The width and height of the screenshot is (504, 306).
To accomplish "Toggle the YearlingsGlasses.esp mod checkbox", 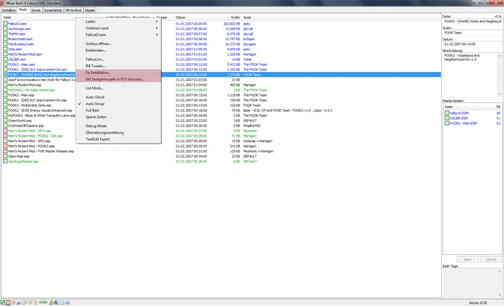I will 5,161.
